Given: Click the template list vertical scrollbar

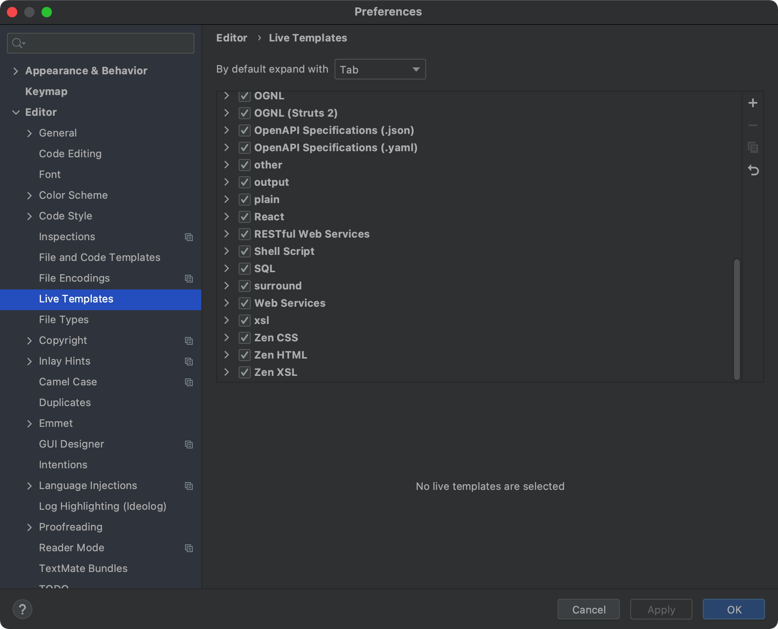Looking at the screenshot, I should click(x=737, y=320).
